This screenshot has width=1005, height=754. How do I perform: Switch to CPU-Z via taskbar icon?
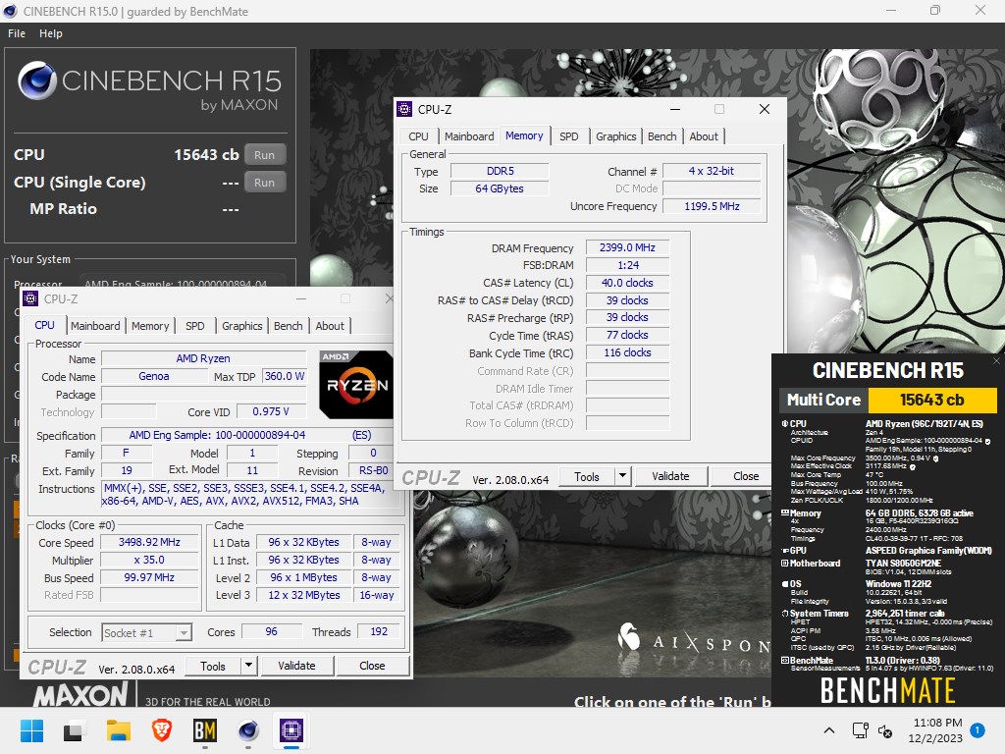coord(291,730)
